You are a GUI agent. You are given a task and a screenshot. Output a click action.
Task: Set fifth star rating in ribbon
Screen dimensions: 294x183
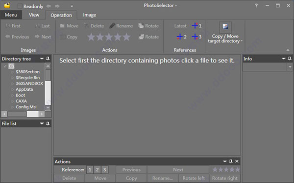(x=127, y=37)
